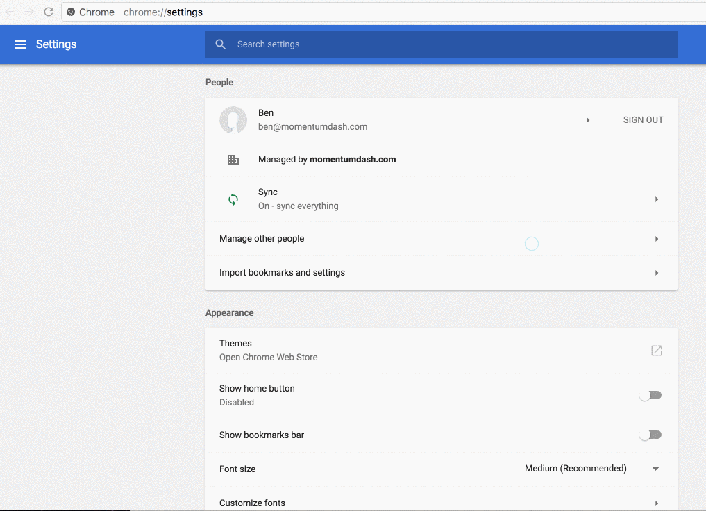The width and height of the screenshot is (706, 511).
Task: Open the Font size dropdown
Action: 594,469
